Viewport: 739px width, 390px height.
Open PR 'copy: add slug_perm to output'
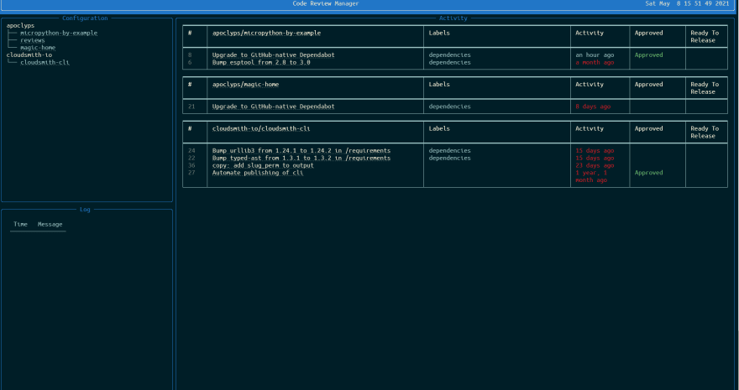tap(263, 165)
